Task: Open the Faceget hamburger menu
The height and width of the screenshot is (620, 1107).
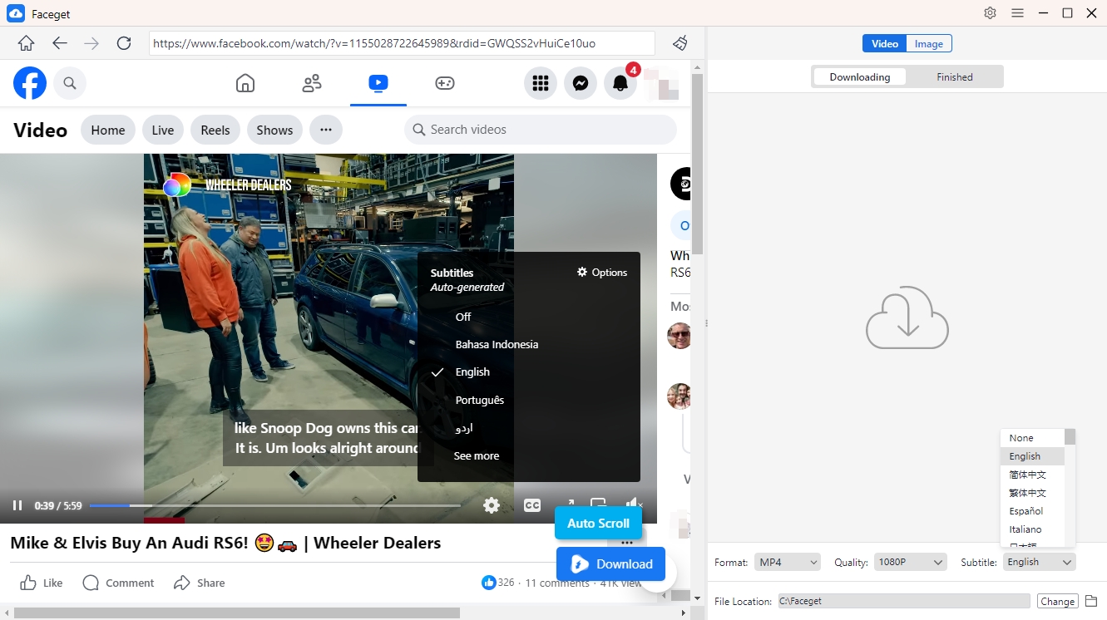Action: (1017, 12)
